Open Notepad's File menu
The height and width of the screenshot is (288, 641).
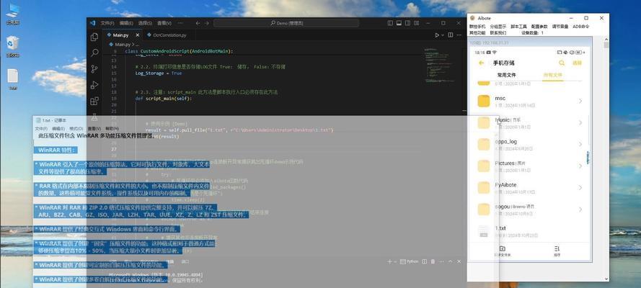[x=41, y=128]
